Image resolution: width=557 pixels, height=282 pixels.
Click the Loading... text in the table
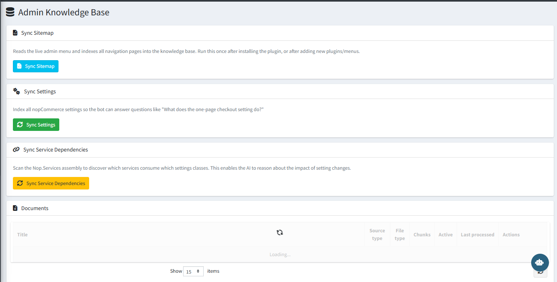tap(280, 255)
